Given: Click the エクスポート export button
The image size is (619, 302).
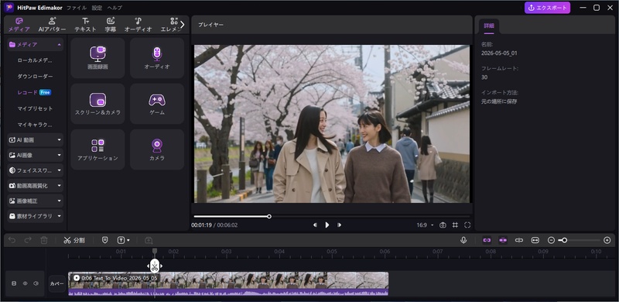Looking at the screenshot, I should [x=547, y=8].
